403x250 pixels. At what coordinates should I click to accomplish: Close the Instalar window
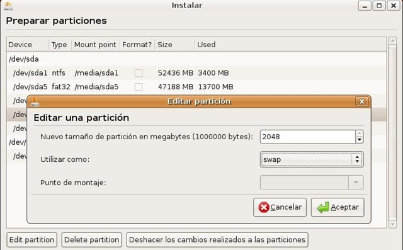coord(394,6)
